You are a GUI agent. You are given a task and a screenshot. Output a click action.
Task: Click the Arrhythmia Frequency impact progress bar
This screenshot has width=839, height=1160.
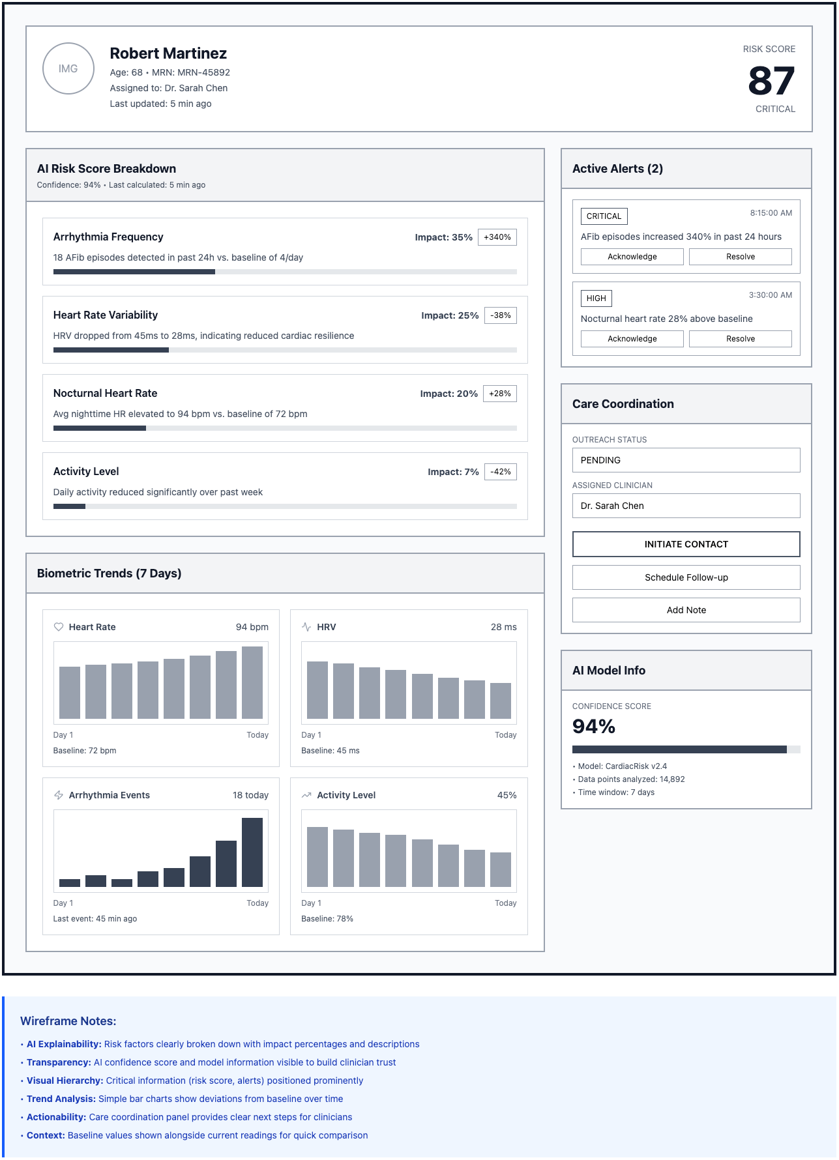click(285, 272)
